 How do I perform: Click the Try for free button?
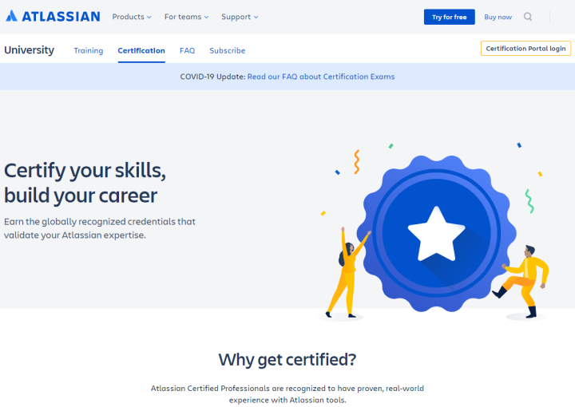(x=449, y=17)
